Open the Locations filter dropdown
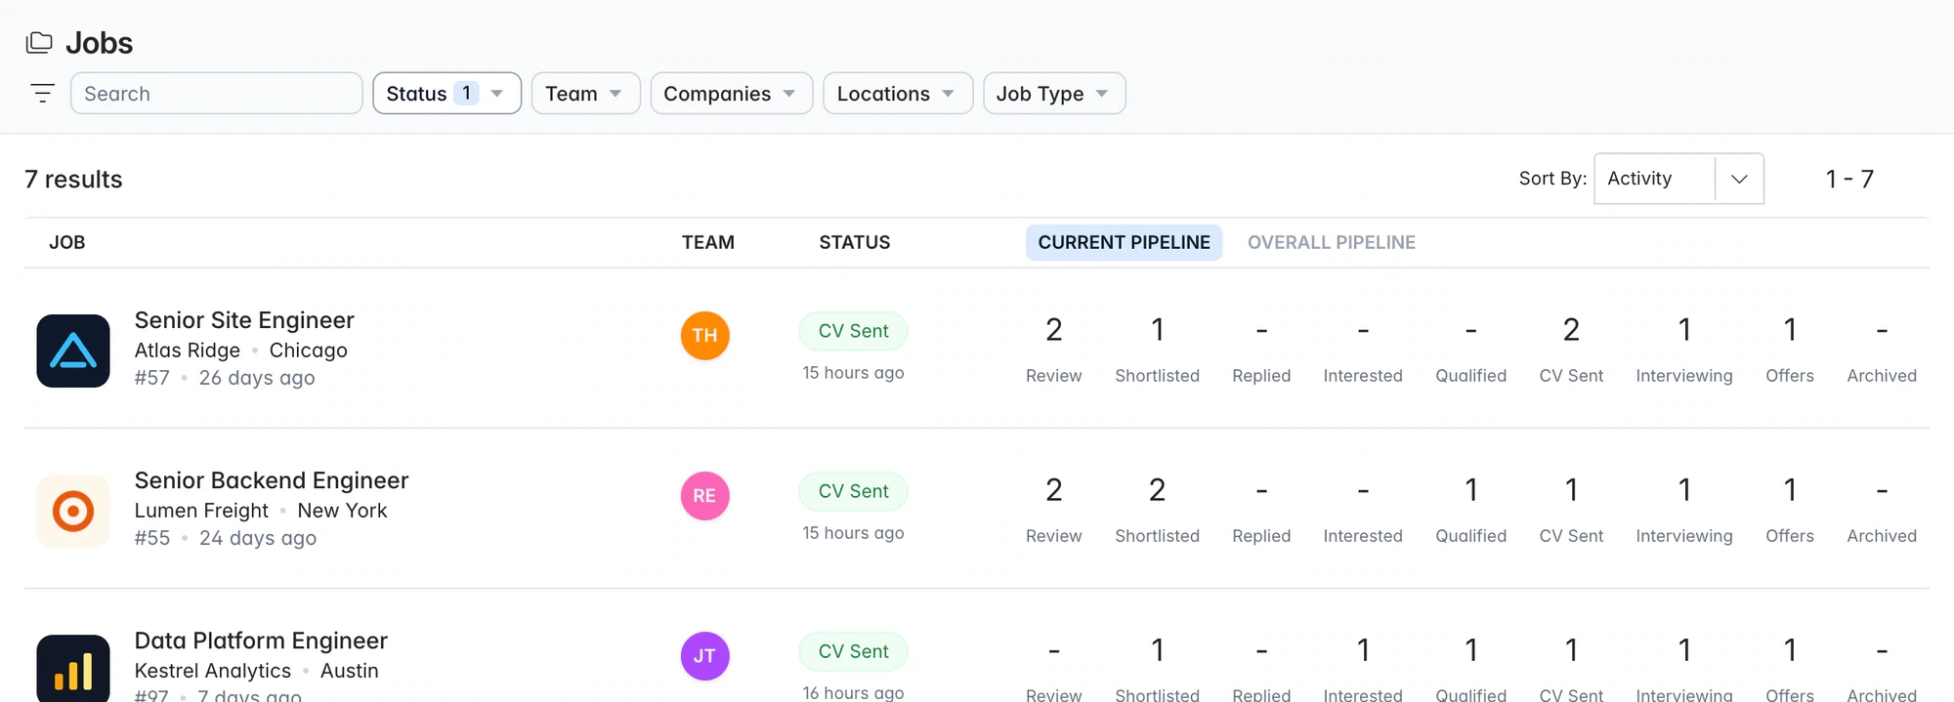The width and height of the screenshot is (1954, 702). (x=898, y=93)
